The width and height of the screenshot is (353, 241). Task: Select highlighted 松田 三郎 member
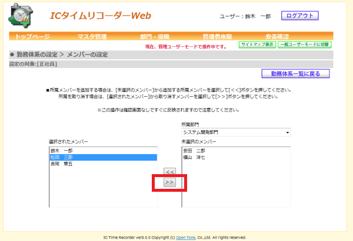(x=104, y=157)
